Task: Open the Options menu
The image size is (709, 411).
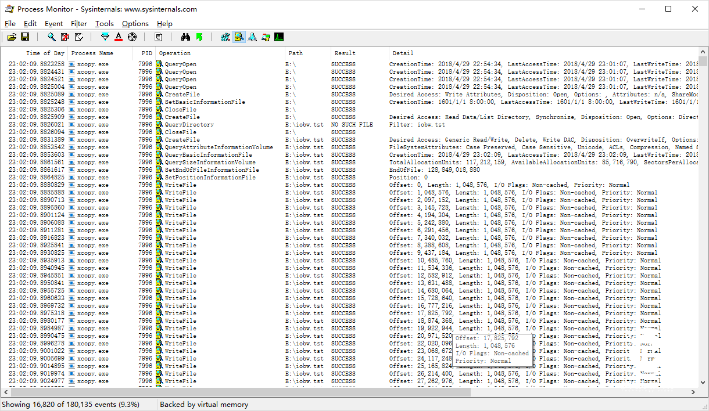Action: (x=135, y=24)
